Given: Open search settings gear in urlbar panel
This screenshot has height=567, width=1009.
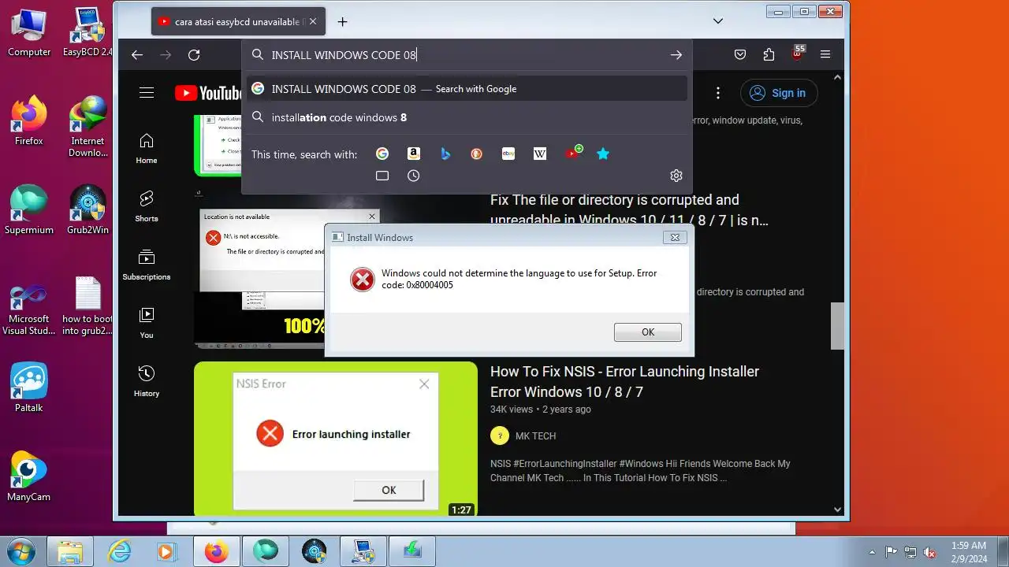Looking at the screenshot, I should point(676,176).
